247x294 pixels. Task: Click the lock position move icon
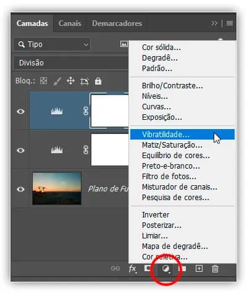70,81
